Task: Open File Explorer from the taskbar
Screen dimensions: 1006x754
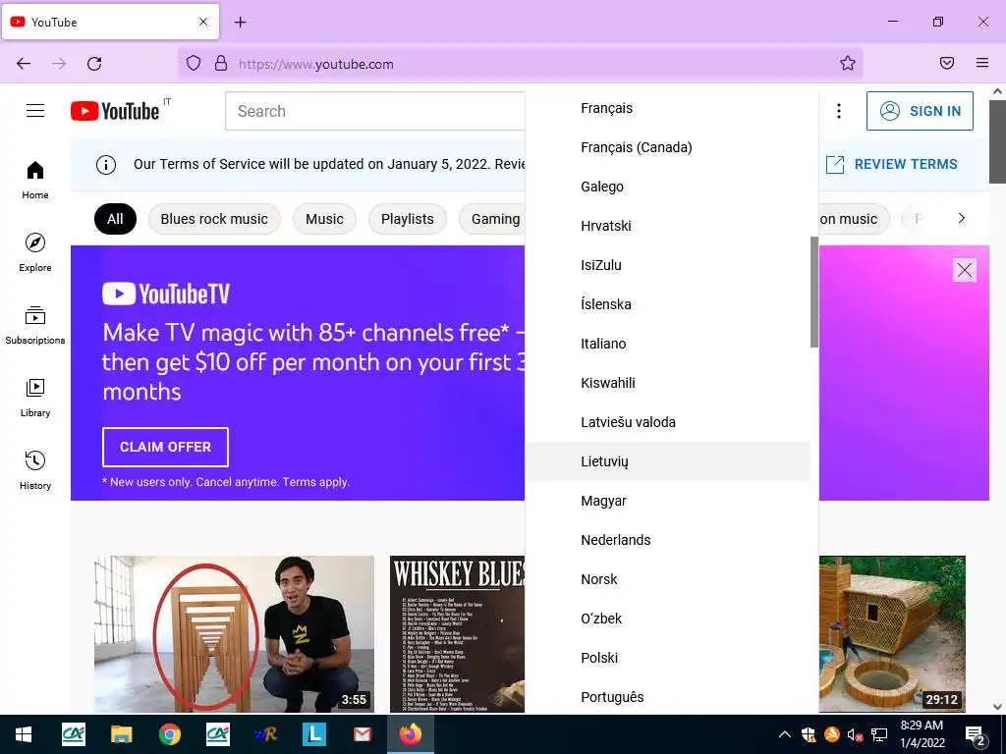Action: click(x=121, y=734)
